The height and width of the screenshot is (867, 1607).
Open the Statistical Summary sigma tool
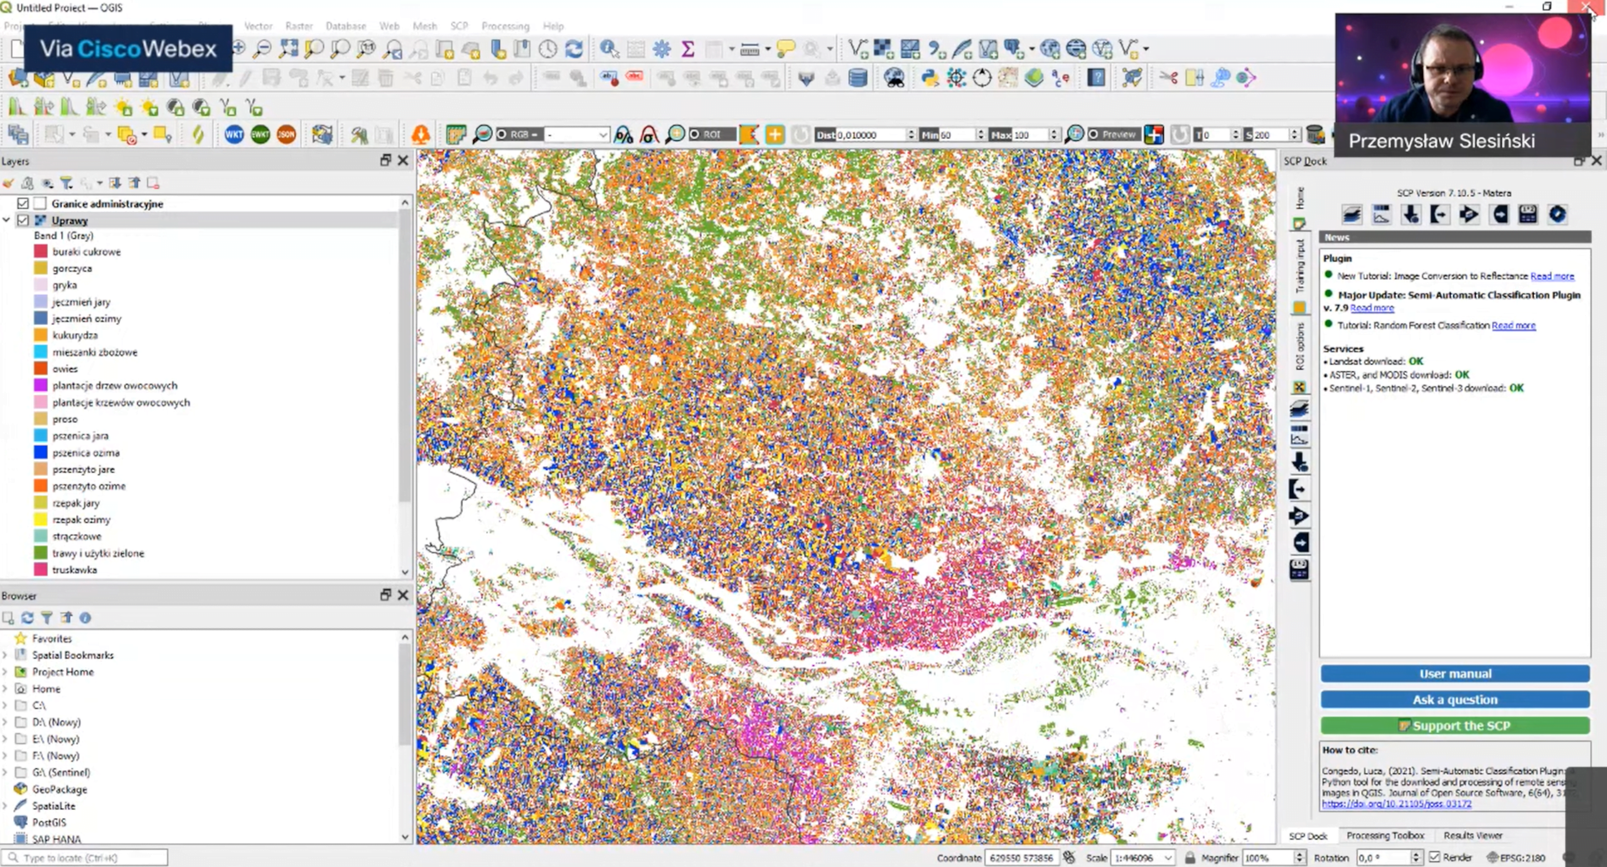click(687, 49)
